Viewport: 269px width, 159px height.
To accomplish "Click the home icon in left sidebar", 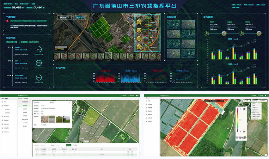I will [x=3, y=102].
